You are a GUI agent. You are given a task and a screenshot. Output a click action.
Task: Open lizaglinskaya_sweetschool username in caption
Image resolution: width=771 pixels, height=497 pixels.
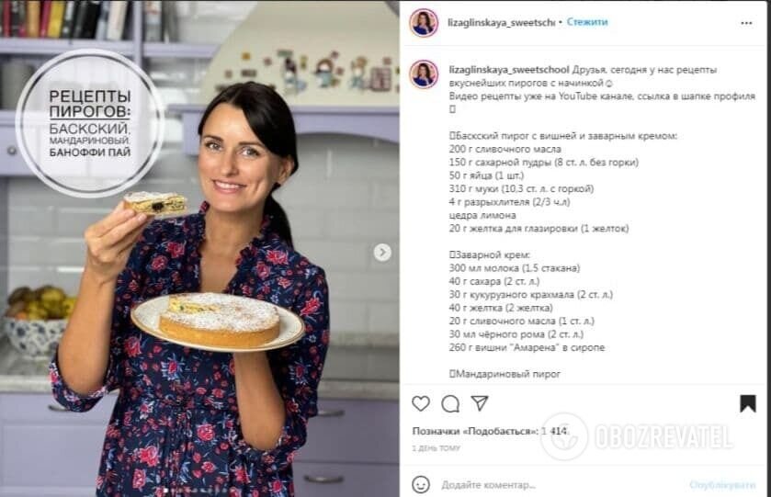pyautogui.click(x=509, y=70)
